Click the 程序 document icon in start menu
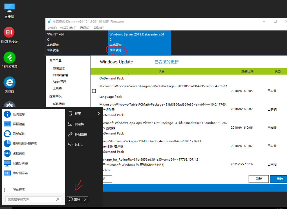Screen dimensions: 287x209 point(70,114)
